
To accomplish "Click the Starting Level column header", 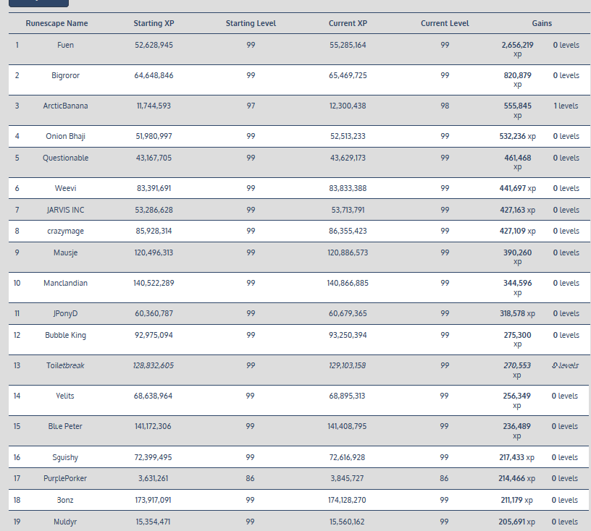I will pyautogui.click(x=251, y=23).
